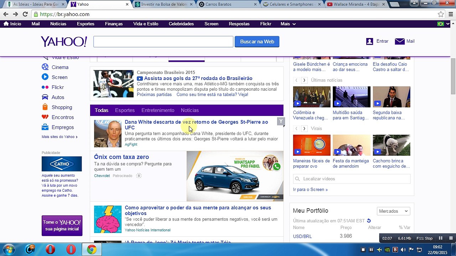Click the Chrome icon in the taskbar

coord(92,250)
